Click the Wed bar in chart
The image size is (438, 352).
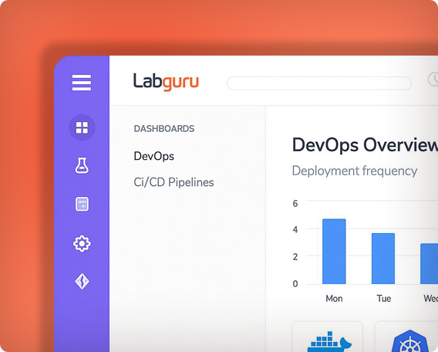coord(429,264)
